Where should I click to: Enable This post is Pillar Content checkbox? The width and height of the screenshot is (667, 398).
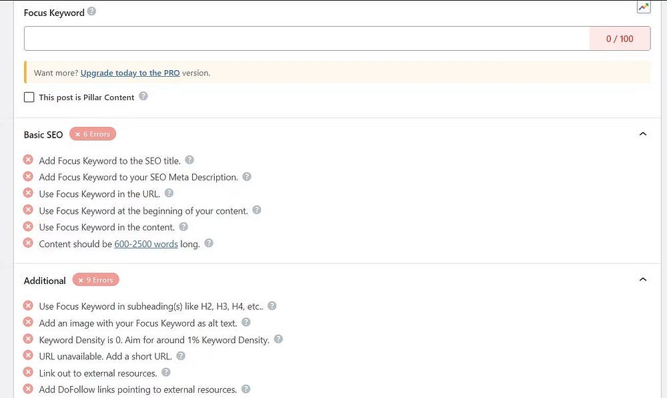pyautogui.click(x=29, y=97)
